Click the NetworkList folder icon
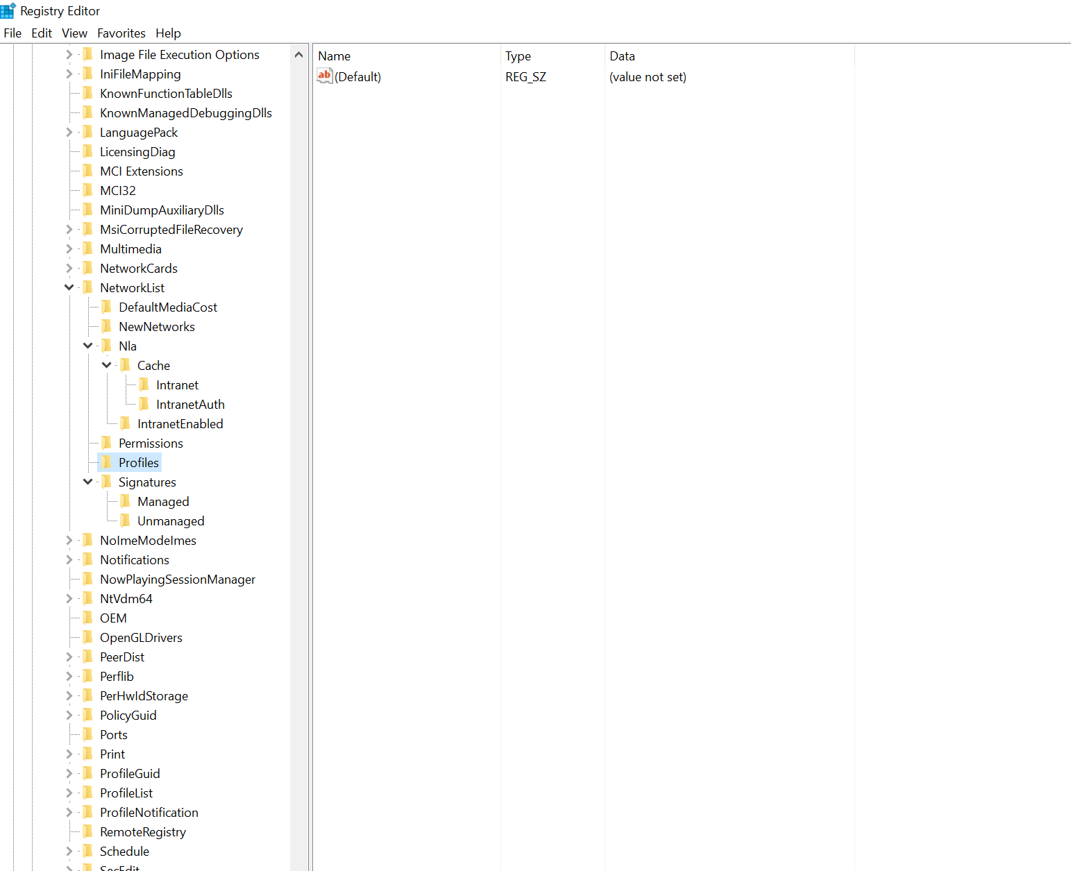 click(88, 287)
